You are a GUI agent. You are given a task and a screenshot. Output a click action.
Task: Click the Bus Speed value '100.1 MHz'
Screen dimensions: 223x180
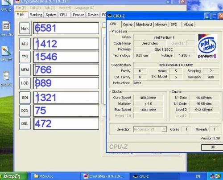(148, 110)
